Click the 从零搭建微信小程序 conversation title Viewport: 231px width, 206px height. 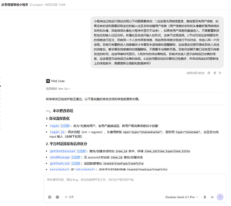point(14,5)
